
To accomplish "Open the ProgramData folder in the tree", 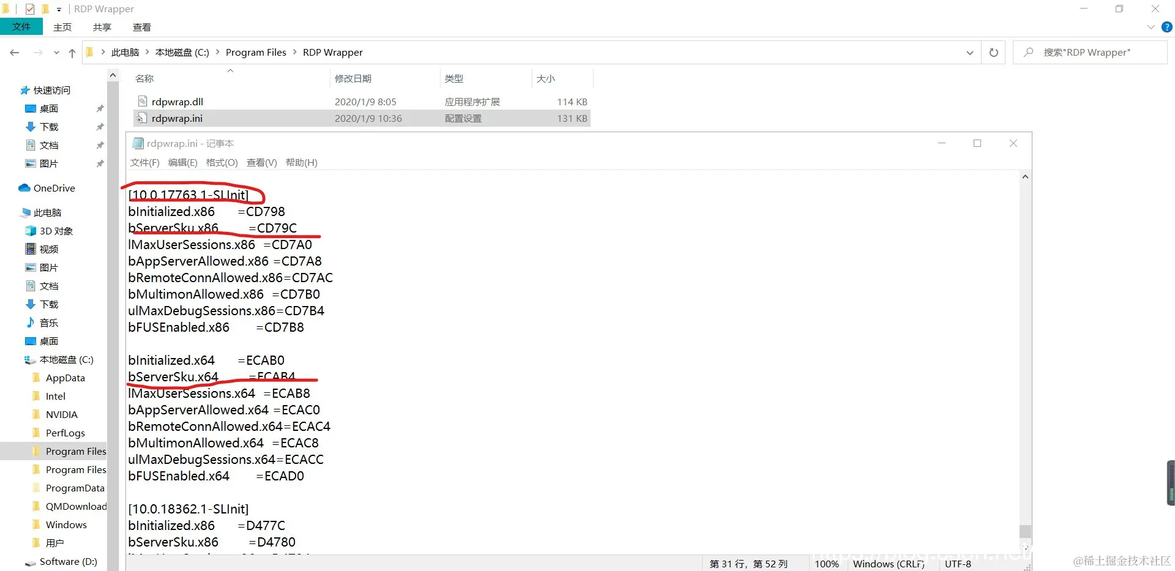I will pos(75,488).
